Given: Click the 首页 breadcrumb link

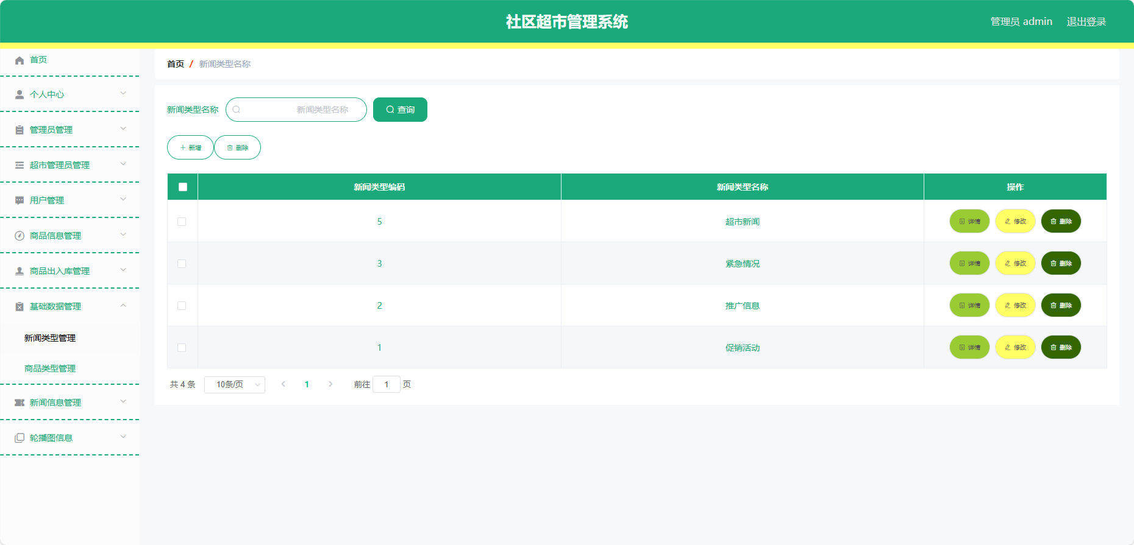Looking at the screenshot, I should [176, 64].
